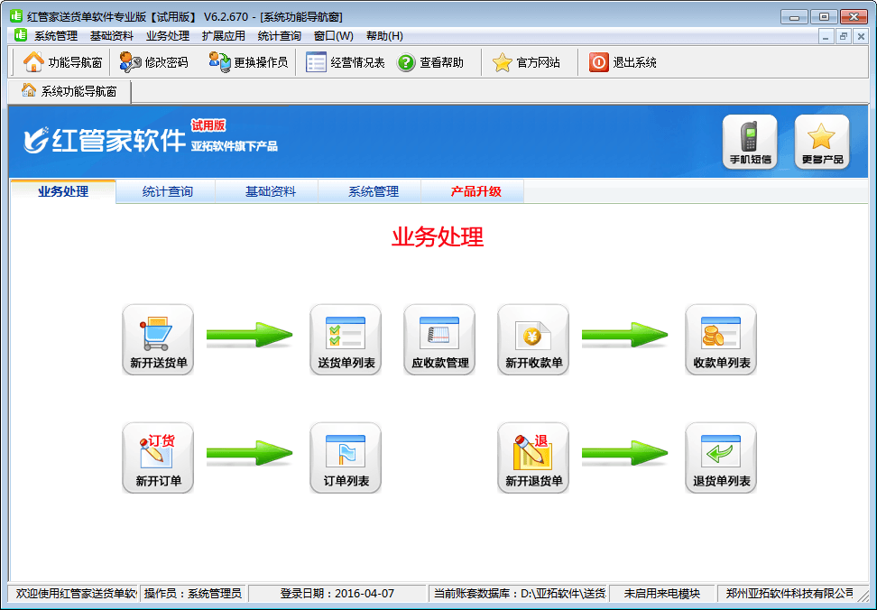877x610 pixels.
Task: Open the 送货单列表 icon
Action: [x=346, y=338]
